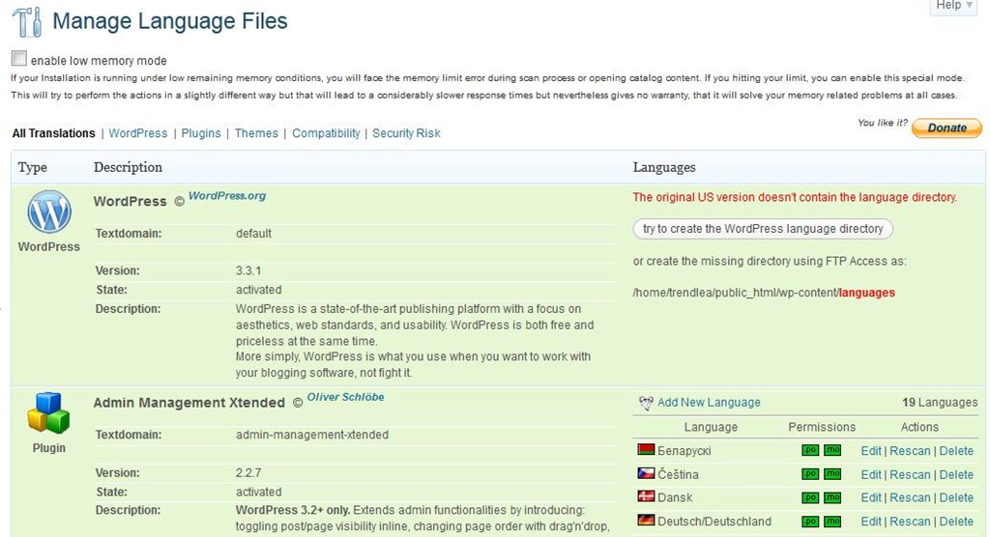Viewport: 990px width, 537px height.
Task: Switch to the Themes filter tab
Action: 256,133
